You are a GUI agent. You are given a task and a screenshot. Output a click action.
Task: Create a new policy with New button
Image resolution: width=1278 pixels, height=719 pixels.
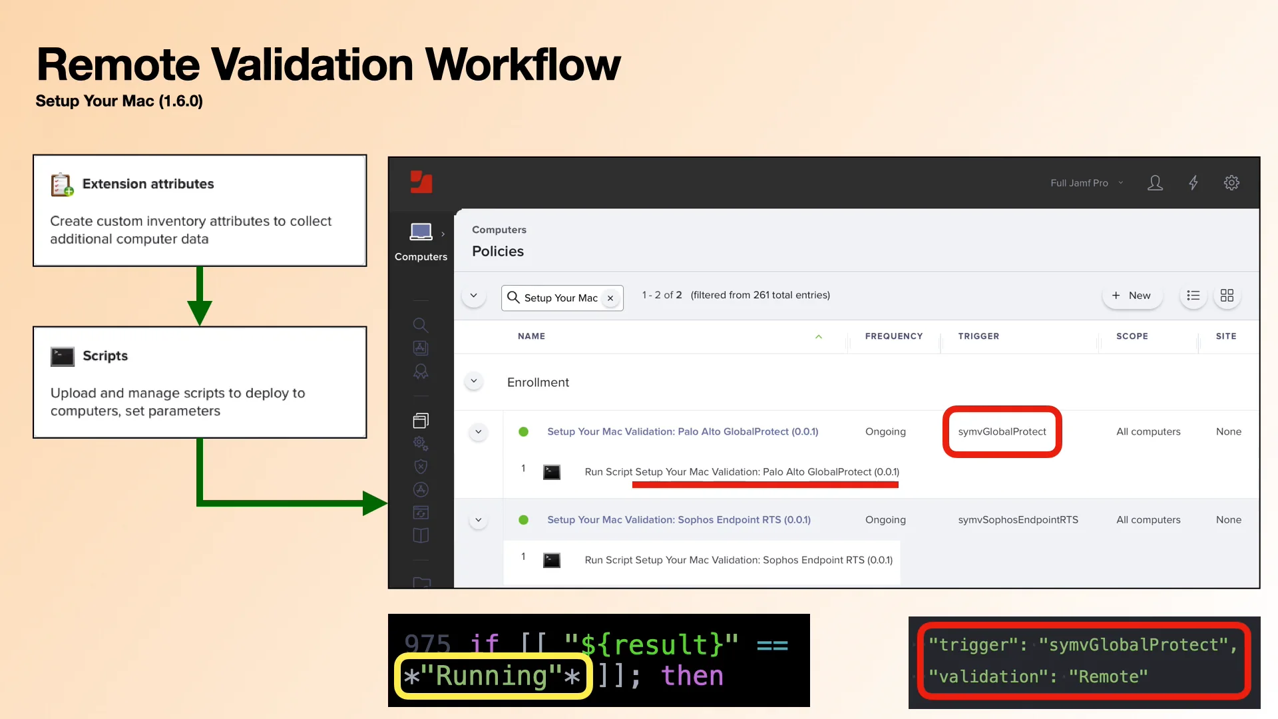pyautogui.click(x=1132, y=296)
